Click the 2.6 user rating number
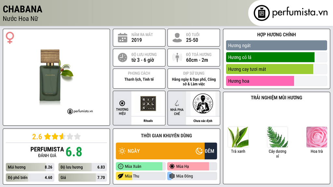 click(x=37, y=137)
